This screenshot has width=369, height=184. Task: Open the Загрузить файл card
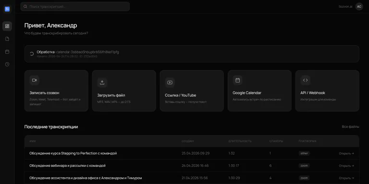(124, 91)
